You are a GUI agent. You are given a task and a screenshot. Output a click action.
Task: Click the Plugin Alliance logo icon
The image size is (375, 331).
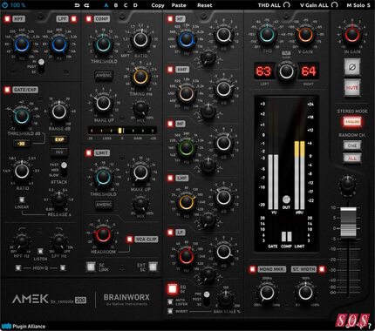click(x=6, y=326)
